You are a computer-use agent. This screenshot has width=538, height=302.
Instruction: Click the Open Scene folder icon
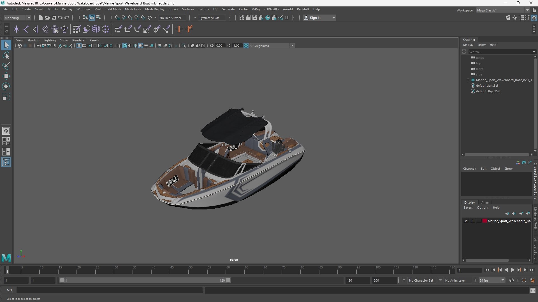click(47, 18)
